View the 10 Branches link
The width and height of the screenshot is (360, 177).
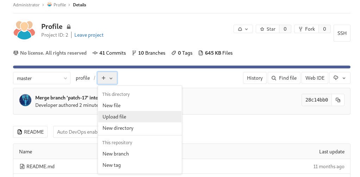coord(149,53)
